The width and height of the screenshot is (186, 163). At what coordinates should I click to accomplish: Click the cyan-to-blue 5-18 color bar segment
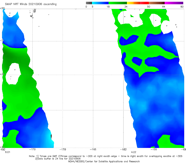(x=100, y=3)
